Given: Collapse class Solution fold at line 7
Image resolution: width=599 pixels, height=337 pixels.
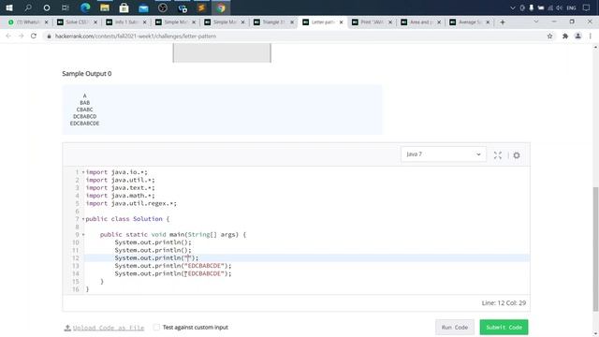Looking at the screenshot, I should [x=83, y=219].
